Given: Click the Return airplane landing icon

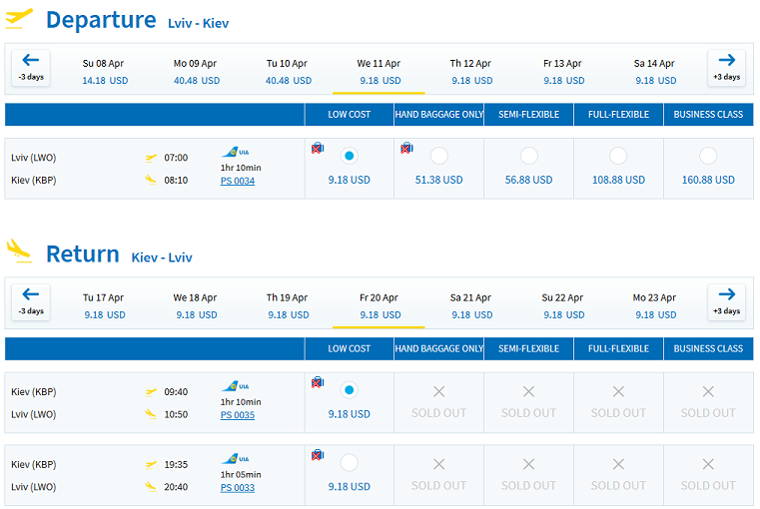Looking at the screenshot, I should [19, 251].
